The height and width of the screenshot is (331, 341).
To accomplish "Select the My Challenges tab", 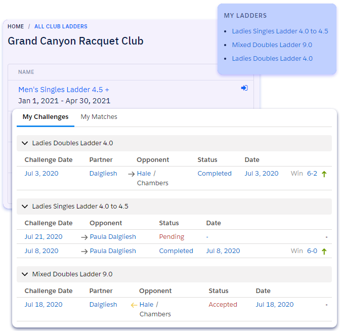I will click(46, 117).
